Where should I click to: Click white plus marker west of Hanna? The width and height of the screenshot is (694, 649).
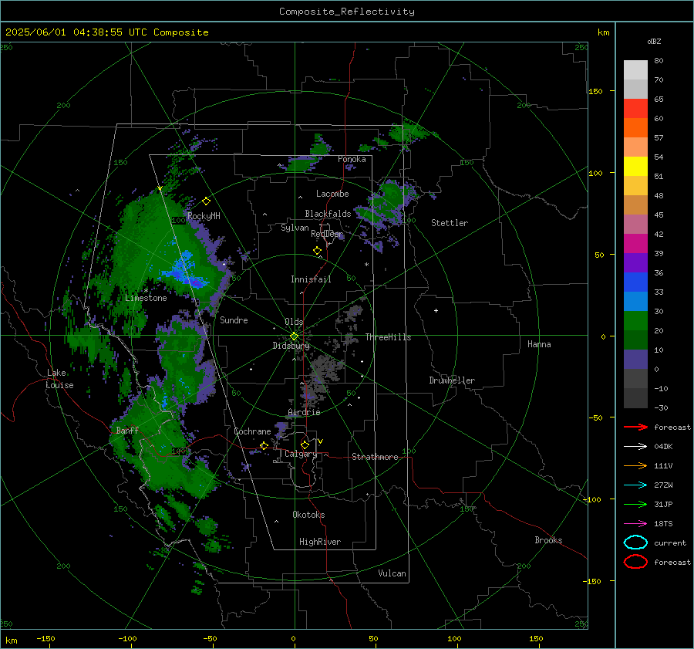click(x=436, y=310)
